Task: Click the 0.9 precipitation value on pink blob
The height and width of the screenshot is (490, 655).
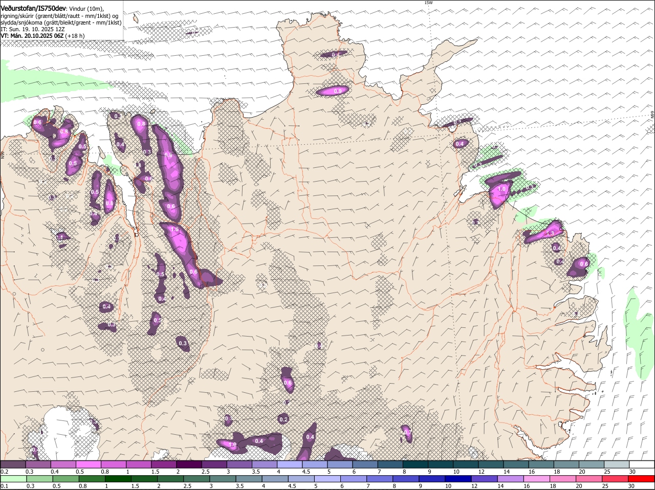Action: point(337,91)
